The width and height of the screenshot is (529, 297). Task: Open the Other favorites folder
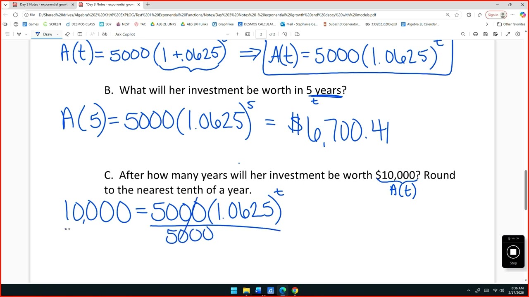click(511, 24)
